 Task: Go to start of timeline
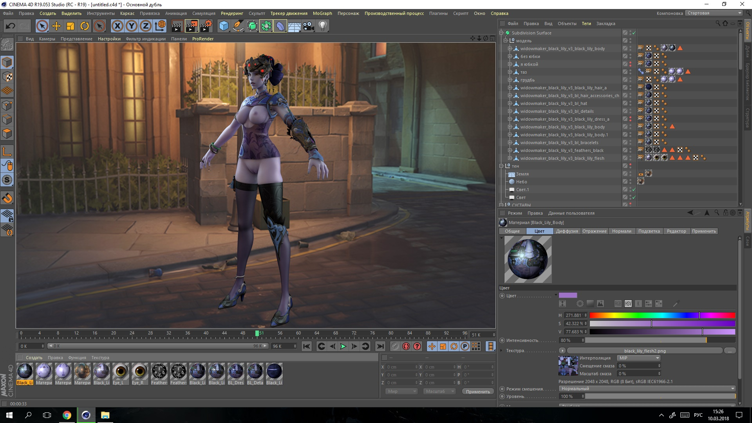tap(306, 346)
